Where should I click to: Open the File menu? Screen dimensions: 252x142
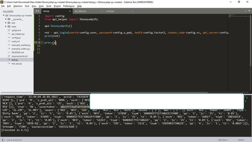coord(3,6)
